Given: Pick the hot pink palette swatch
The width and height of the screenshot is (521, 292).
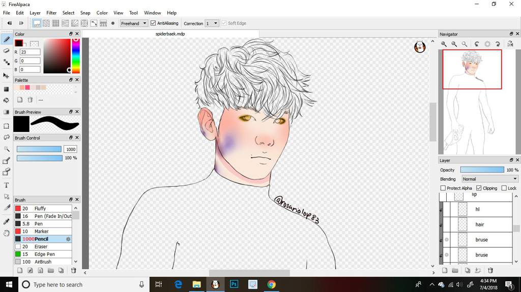Looking at the screenshot, I should (x=27, y=87).
